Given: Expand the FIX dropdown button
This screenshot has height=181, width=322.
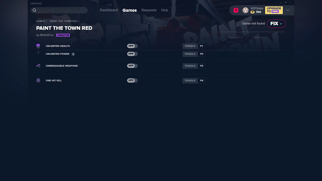Looking at the screenshot, I should point(276,24).
